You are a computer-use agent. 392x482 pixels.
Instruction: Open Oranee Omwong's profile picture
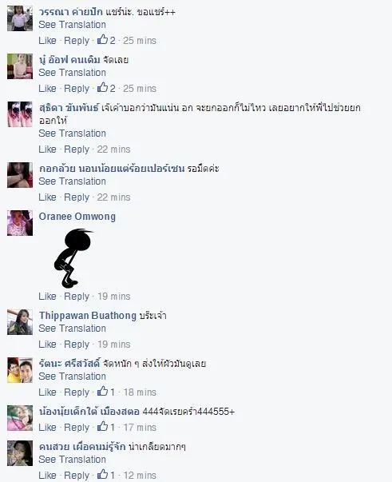click(20, 223)
